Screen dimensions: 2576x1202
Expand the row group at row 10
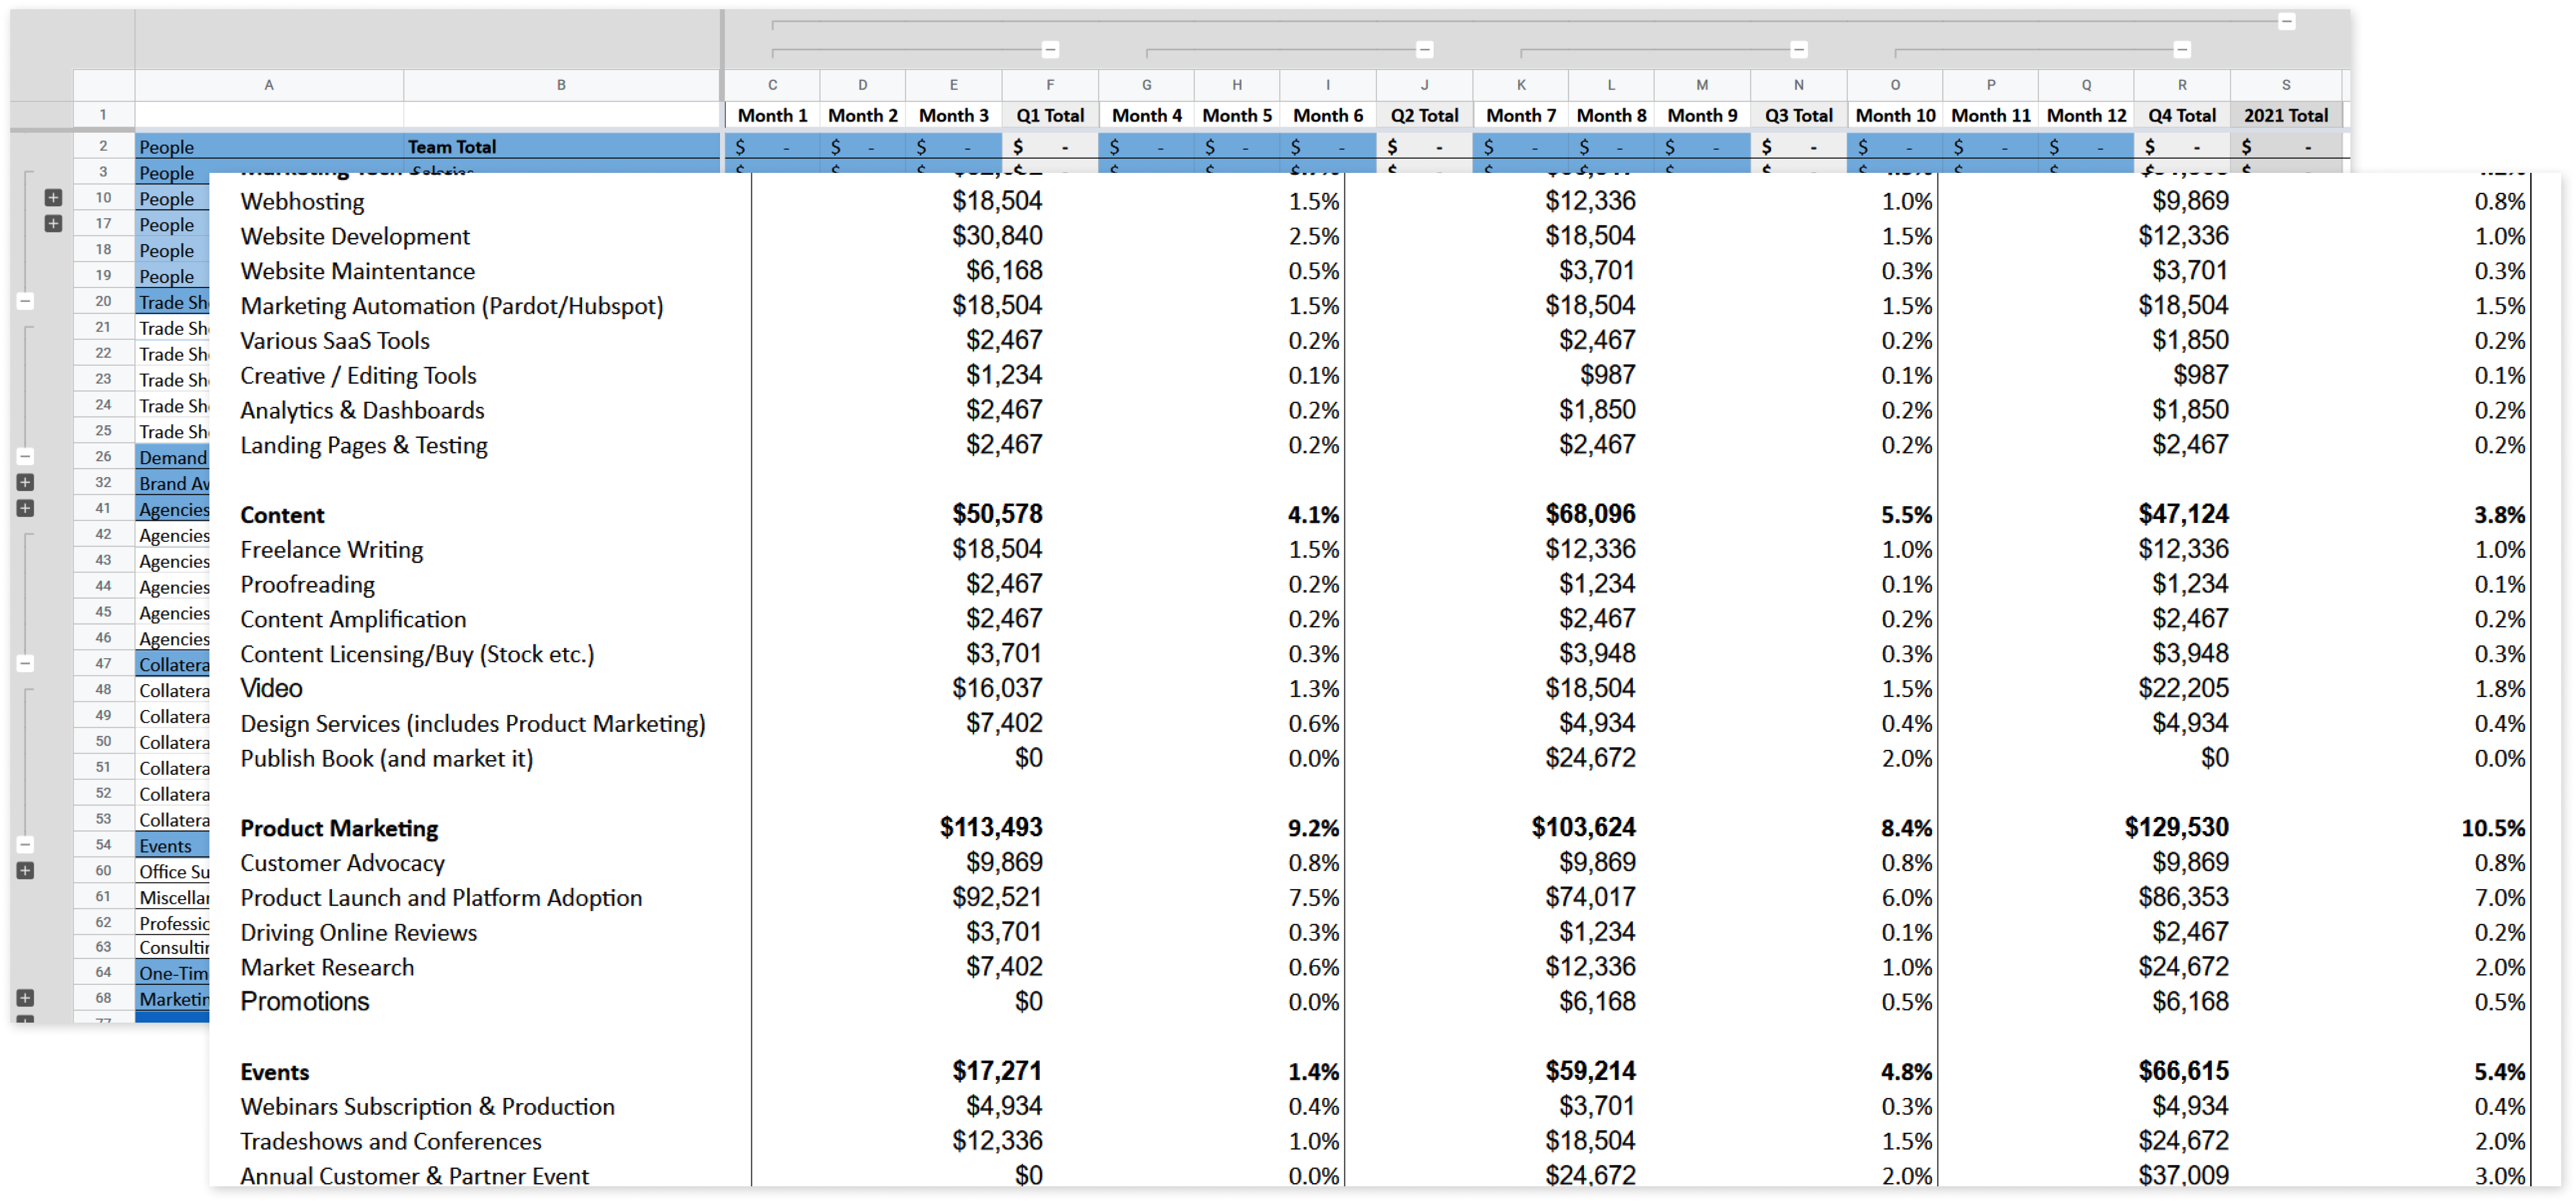[54, 198]
